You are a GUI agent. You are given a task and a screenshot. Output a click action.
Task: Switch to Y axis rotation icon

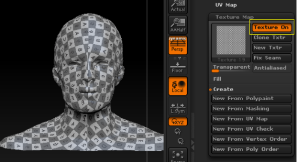[x=178, y=132]
